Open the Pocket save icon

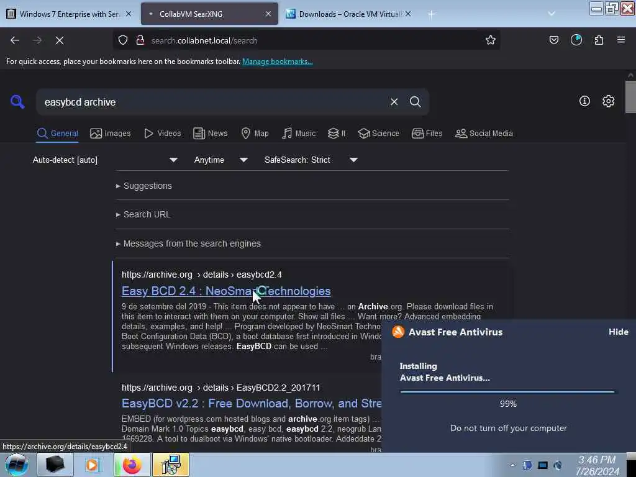[x=553, y=40]
